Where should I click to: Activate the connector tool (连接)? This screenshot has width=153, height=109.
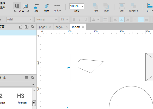click(36, 8)
